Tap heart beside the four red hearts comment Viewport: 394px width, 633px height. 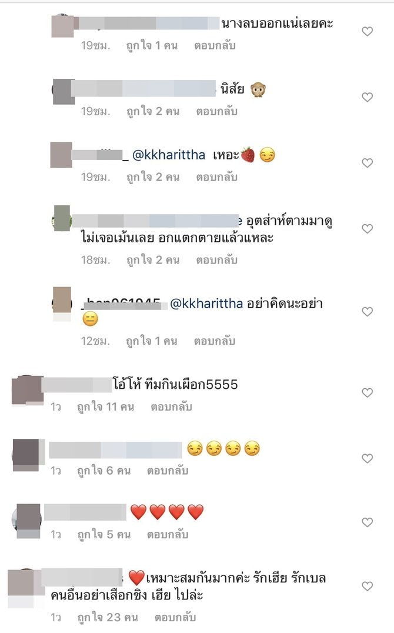click(367, 522)
